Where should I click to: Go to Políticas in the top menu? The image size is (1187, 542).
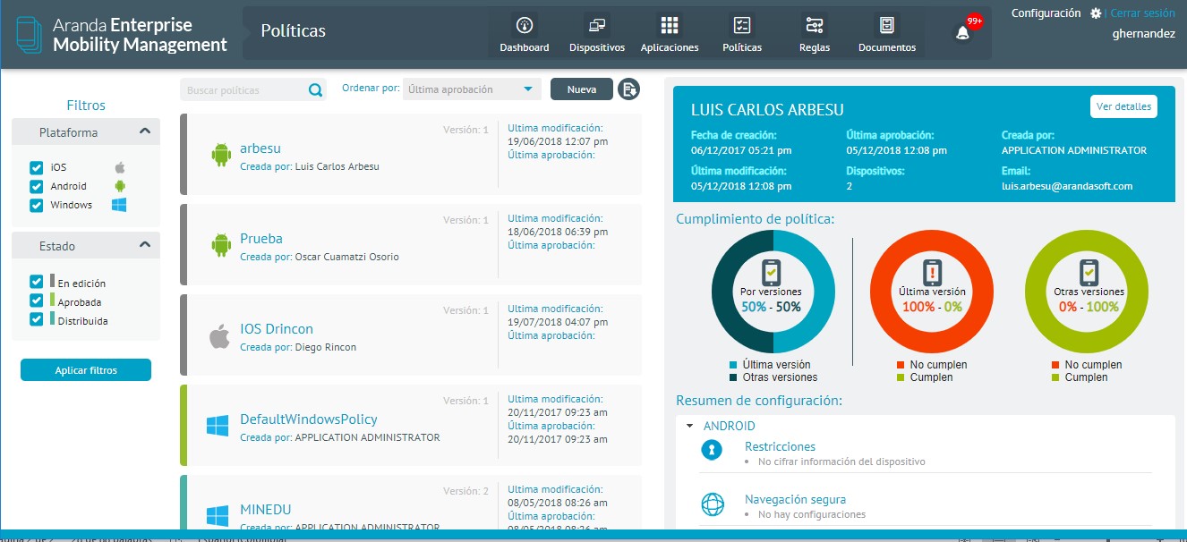tap(742, 47)
